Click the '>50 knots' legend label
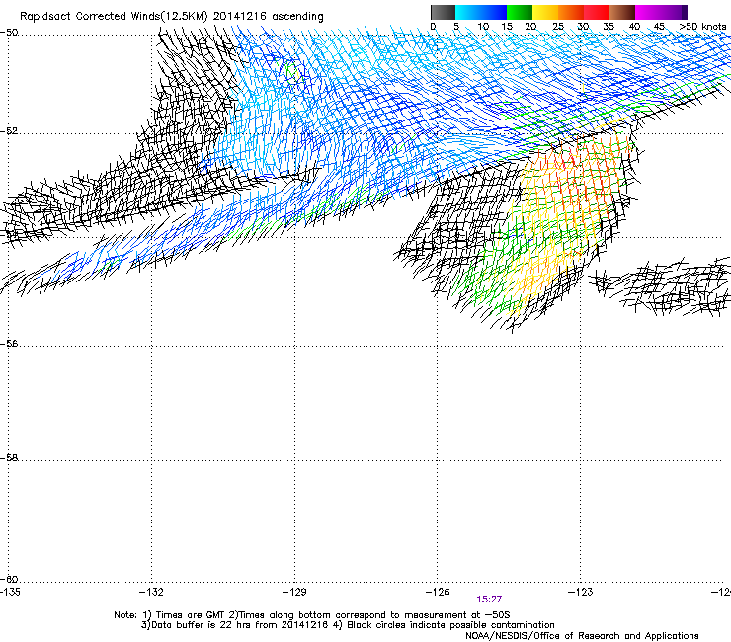 point(702,27)
